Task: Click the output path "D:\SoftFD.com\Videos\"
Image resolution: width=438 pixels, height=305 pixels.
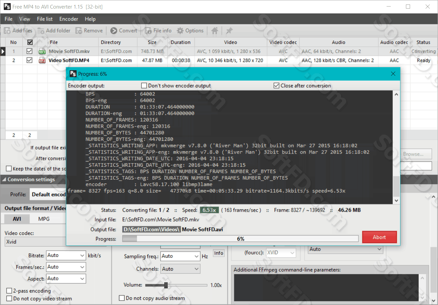Action: [x=151, y=229]
